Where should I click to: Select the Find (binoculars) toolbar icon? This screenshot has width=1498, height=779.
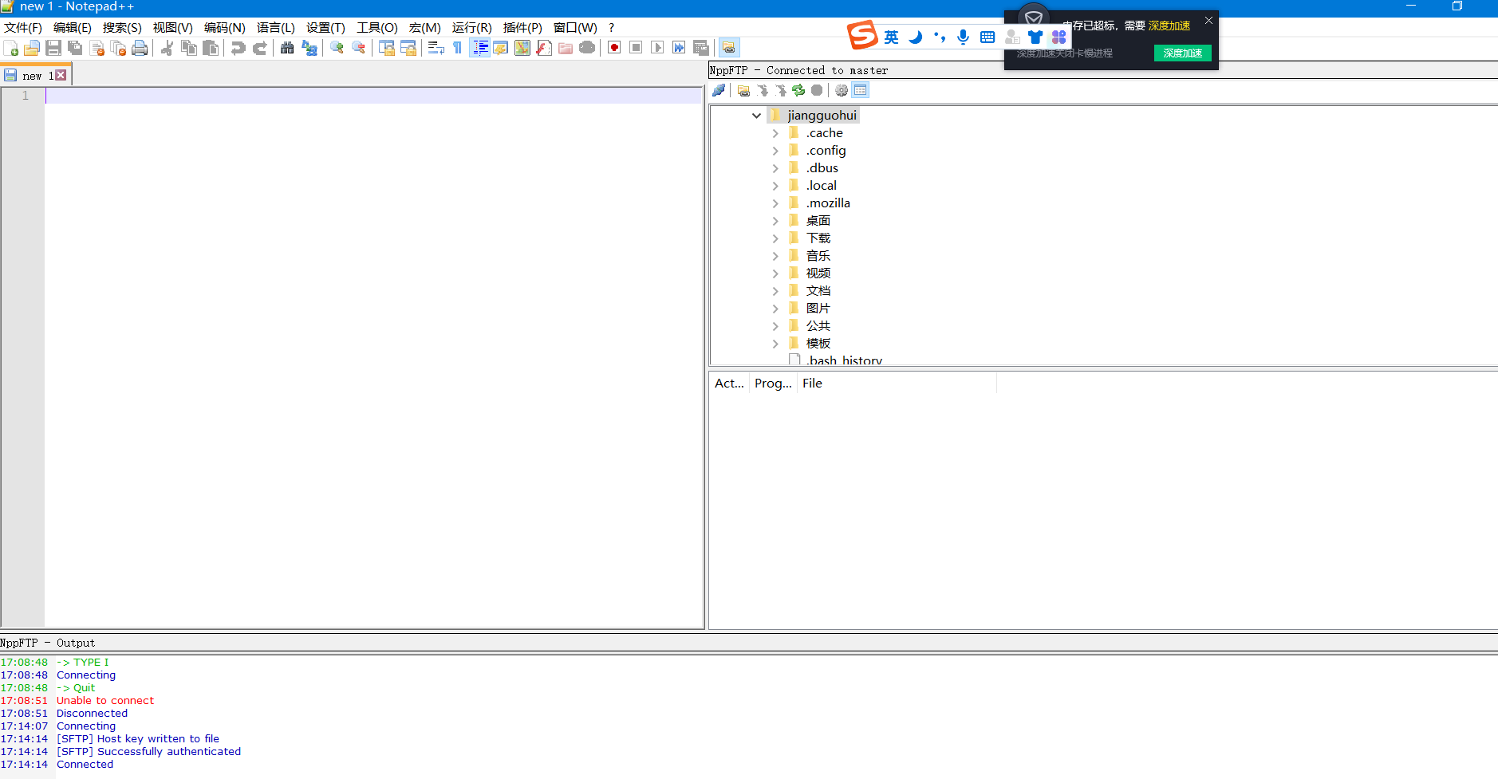coord(287,48)
